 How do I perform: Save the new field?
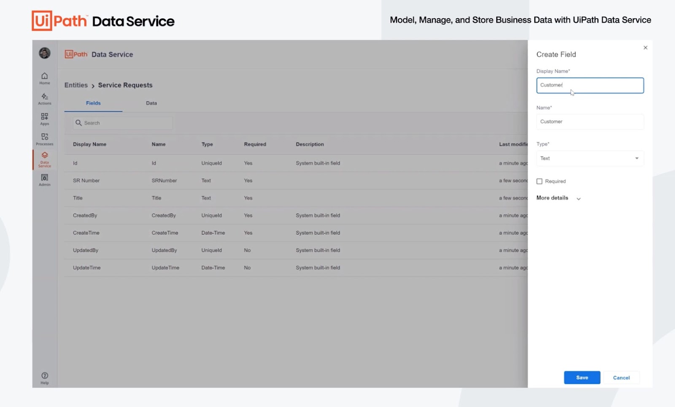pos(582,377)
